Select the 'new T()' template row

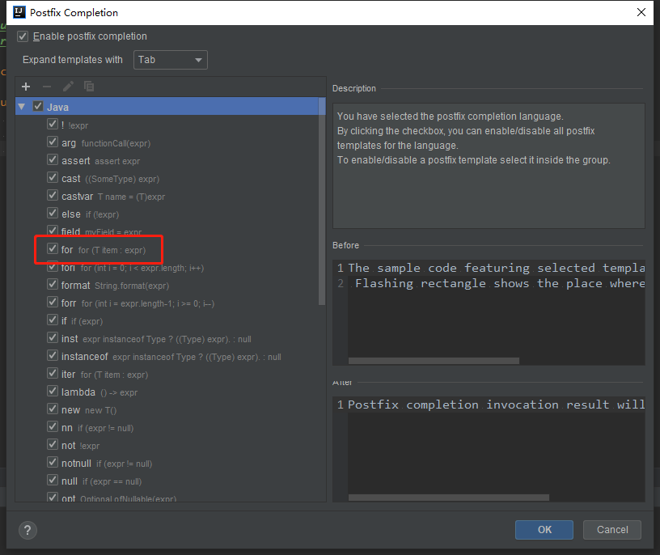click(167, 410)
